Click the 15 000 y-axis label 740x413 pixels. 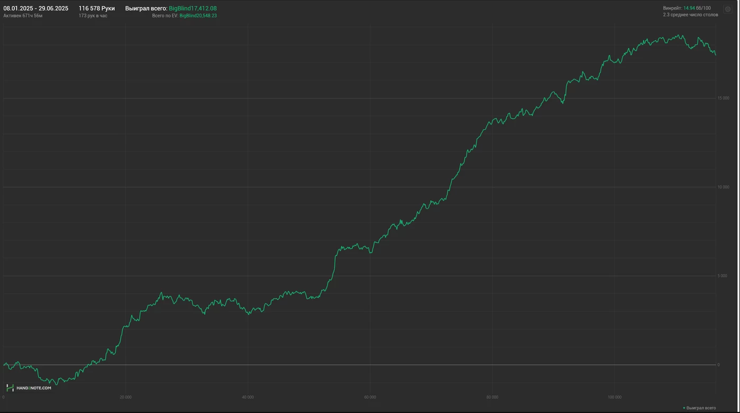pos(723,98)
